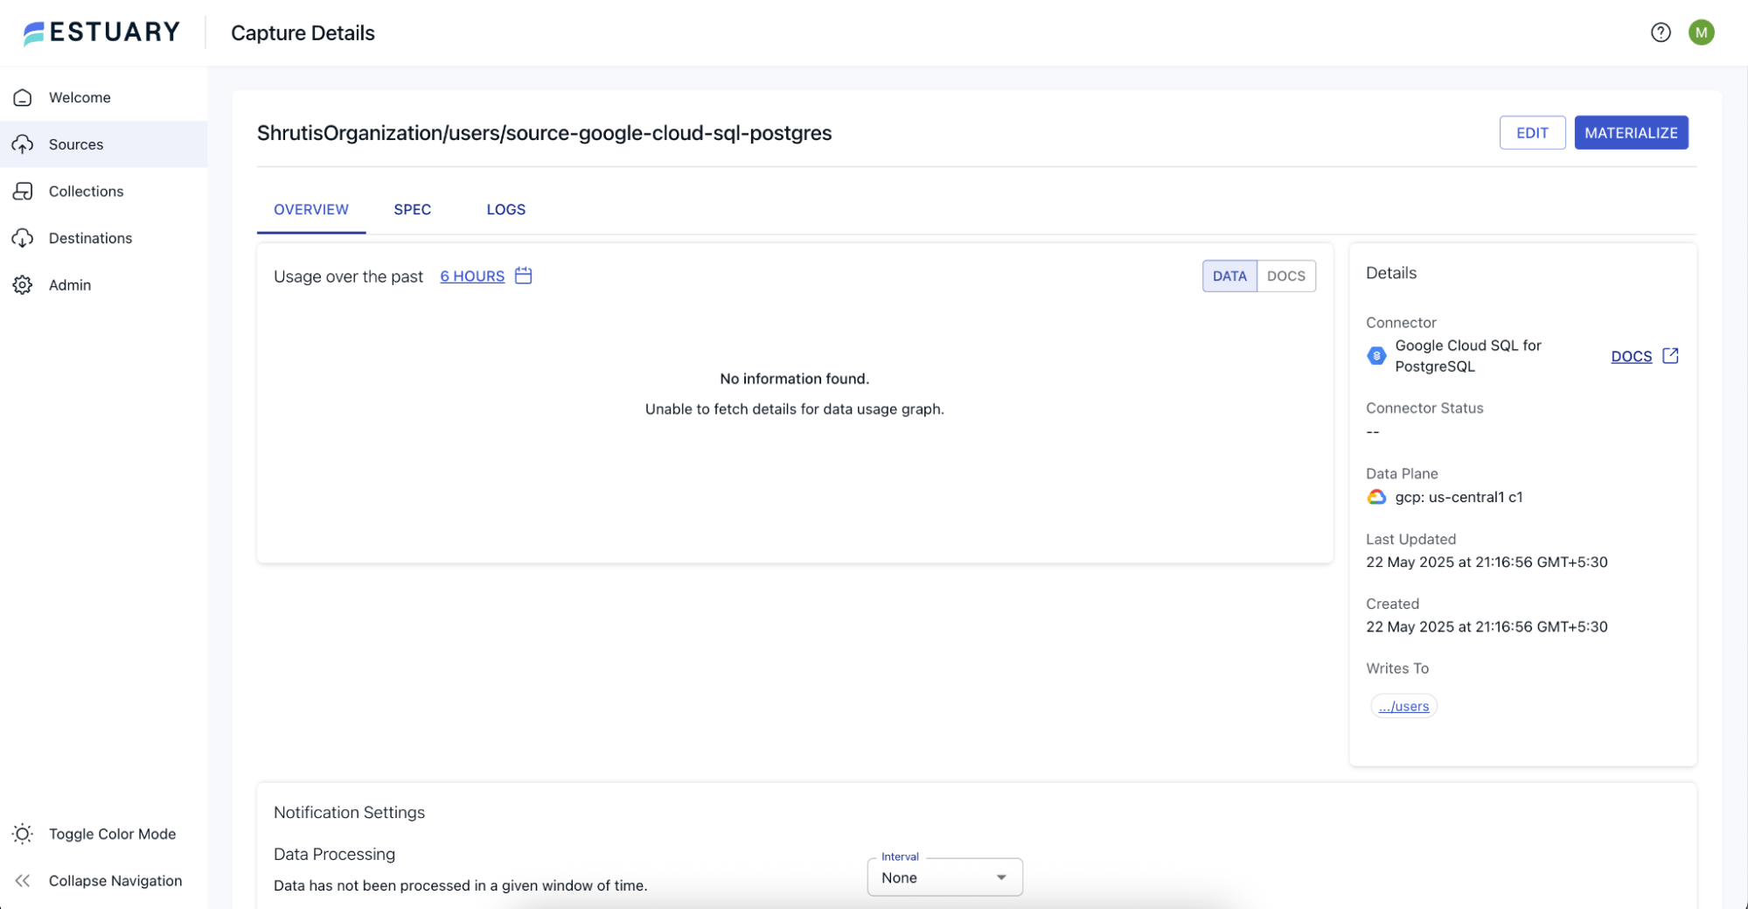Select the DOCS toggle in usage panel
This screenshot has width=1748, height=909.
1285,276
